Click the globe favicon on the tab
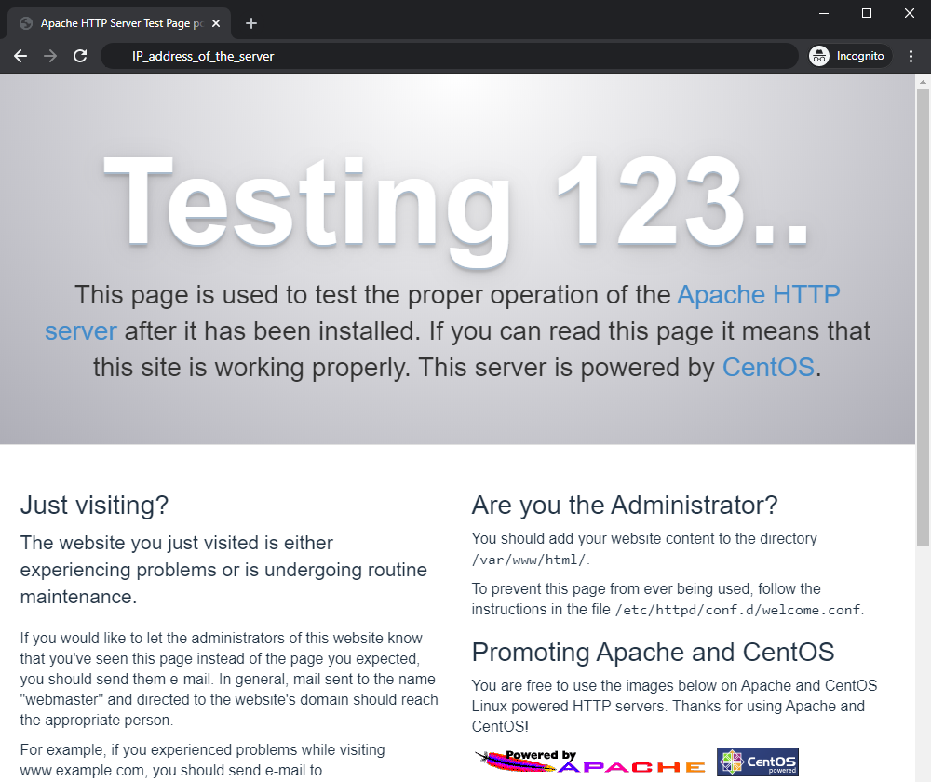The image size is (931, 782). (26, 23)
